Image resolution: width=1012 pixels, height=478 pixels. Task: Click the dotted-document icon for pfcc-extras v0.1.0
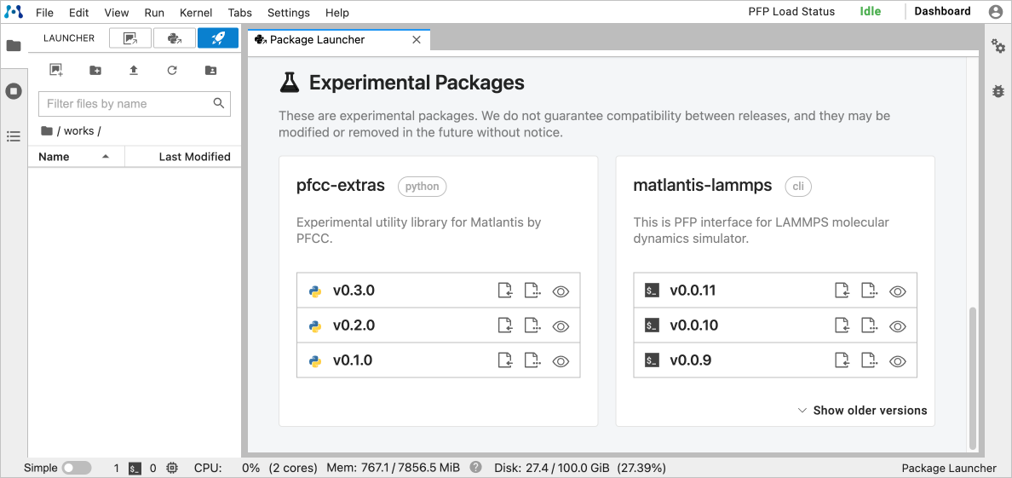click(x=532, y=360)
